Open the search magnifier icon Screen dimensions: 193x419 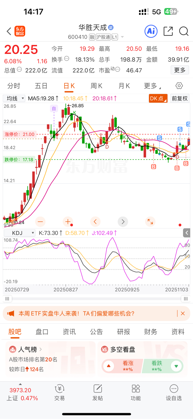[x=184, y=31]
